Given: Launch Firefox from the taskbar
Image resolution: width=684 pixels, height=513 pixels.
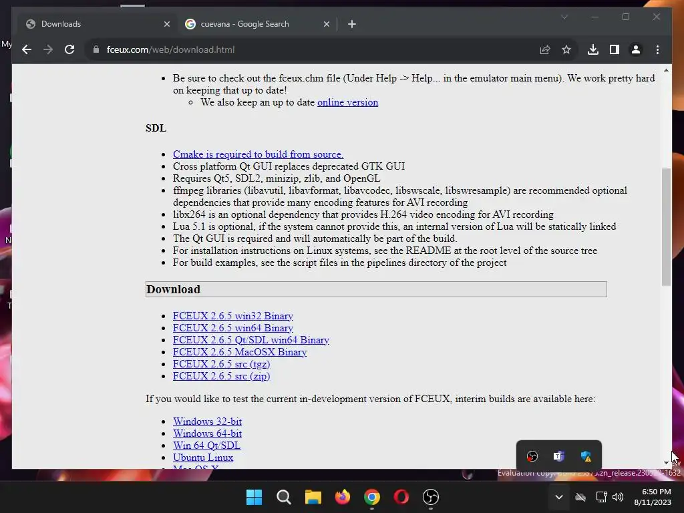Looking at the screenshot, I should [343, 497].
